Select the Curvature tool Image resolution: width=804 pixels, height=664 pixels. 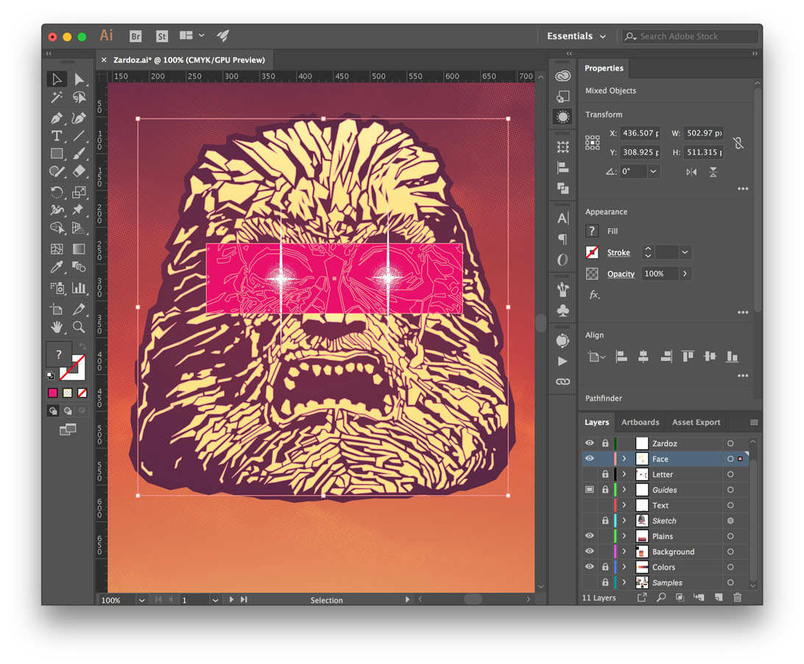pos(79,118)
